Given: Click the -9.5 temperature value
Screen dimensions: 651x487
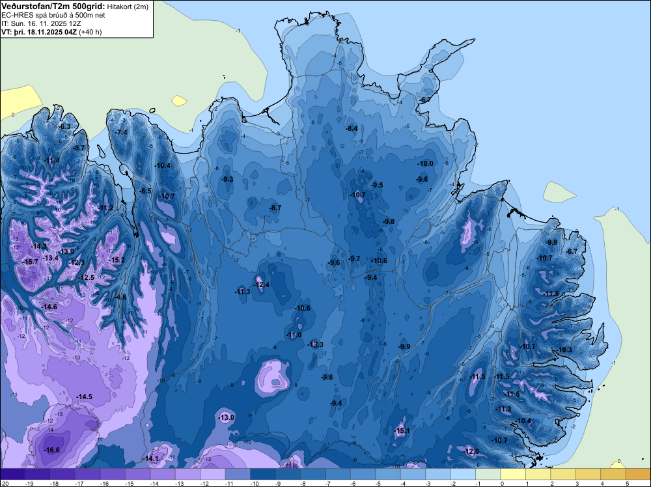Looking at the screenshot, I should [x=377, y=185].
